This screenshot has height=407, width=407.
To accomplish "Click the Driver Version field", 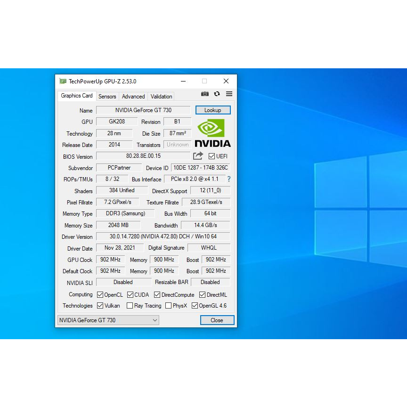I will [x=163, y=236].
